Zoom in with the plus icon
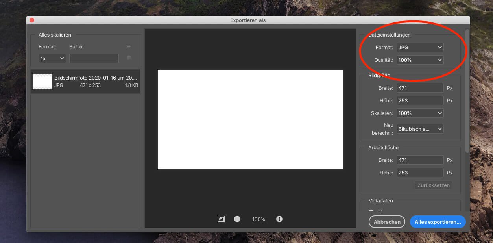The image size is (493, 243). coord(279,219)
